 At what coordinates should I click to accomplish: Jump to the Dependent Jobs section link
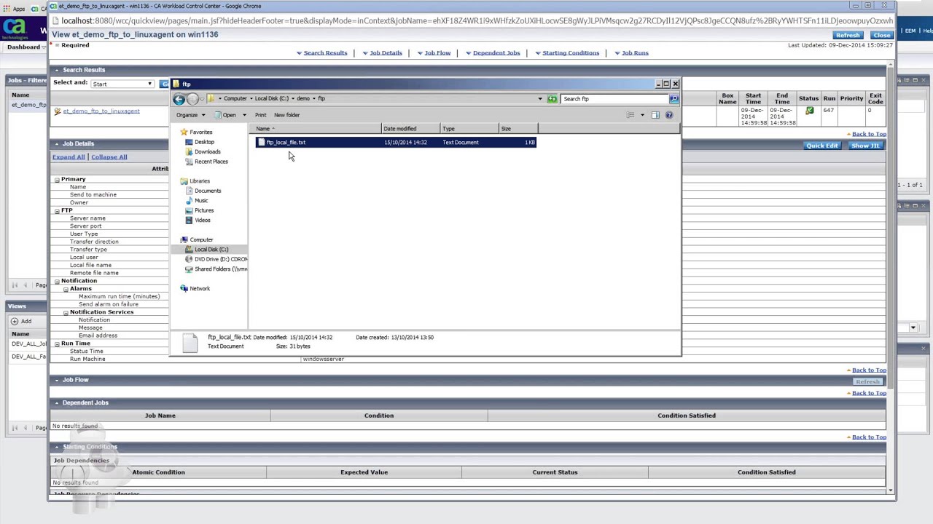[x=496, y=53]
